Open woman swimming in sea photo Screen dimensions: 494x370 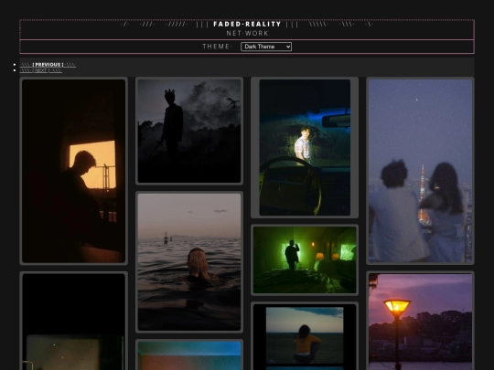(189, 262)
